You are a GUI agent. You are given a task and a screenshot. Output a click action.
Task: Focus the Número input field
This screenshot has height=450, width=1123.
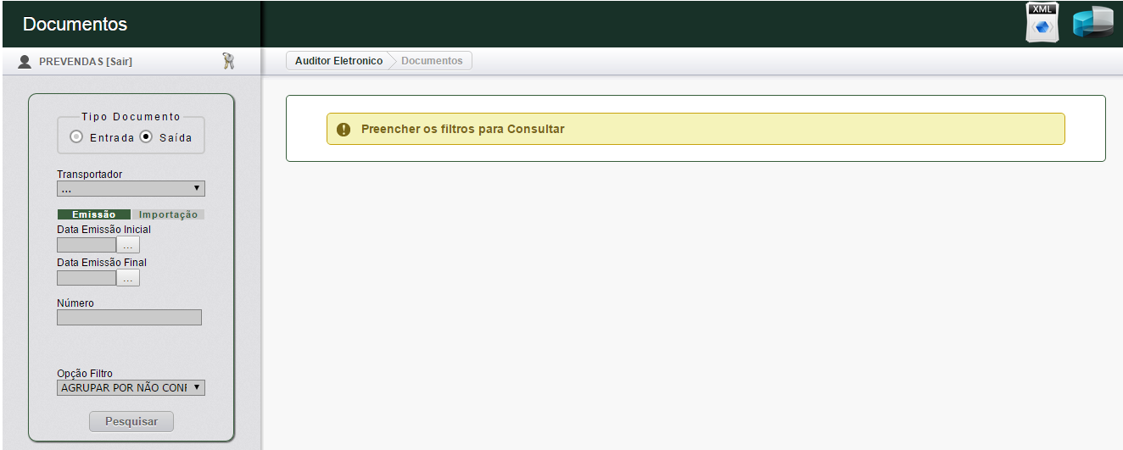click(x=129, y=318)
